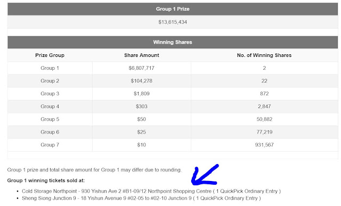Click the 50,882 winning shares value
Image resolution: width=341 pixels, height=206 pixels.
click(264, 119)
